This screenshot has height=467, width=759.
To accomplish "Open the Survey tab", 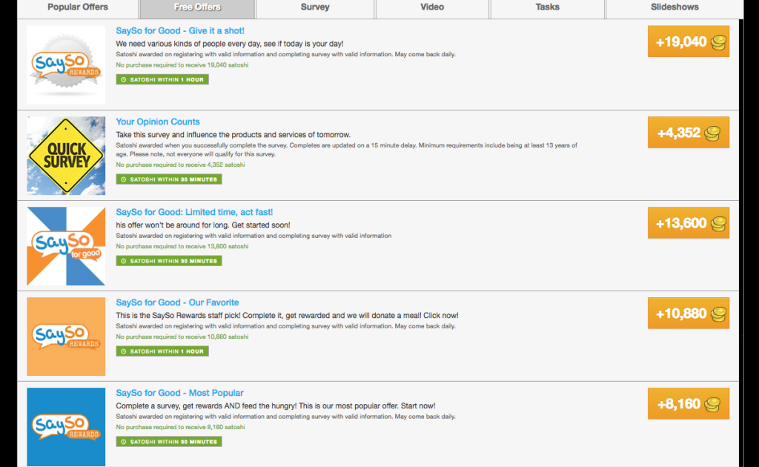I will point(314,8).
